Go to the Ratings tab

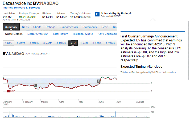(50, 27)
